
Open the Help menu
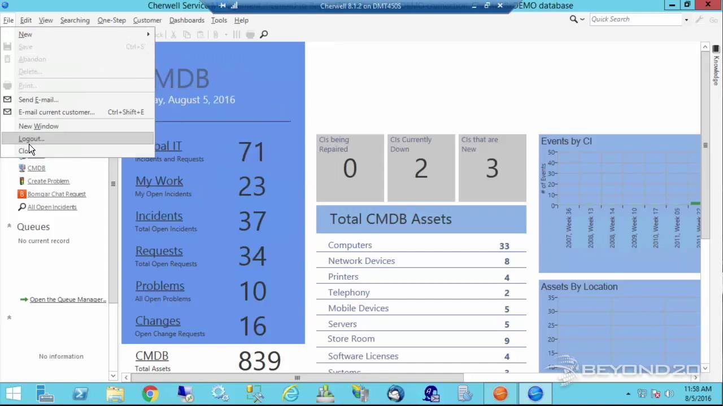[x=241, y=20]
